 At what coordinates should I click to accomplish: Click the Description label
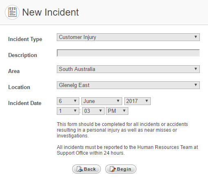click(x=22, y=55)
